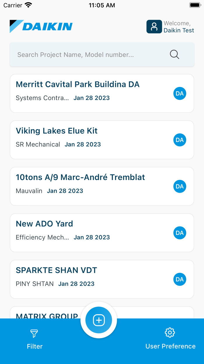Screen dimensions: 204x364
Task: Tap DA badge on 10tons project
Action: pyautogui.click(x=180, y=187)
